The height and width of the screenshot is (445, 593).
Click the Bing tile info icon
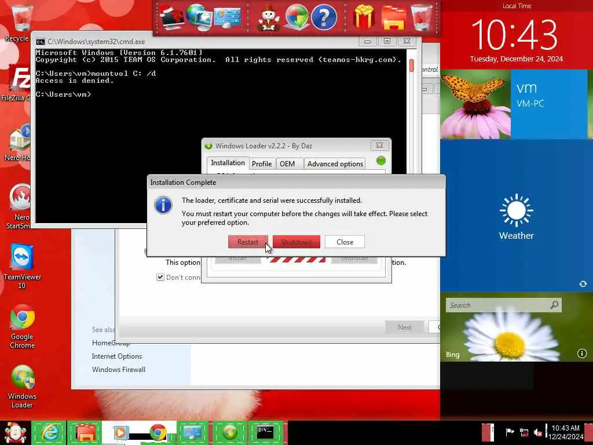[582, 353]
